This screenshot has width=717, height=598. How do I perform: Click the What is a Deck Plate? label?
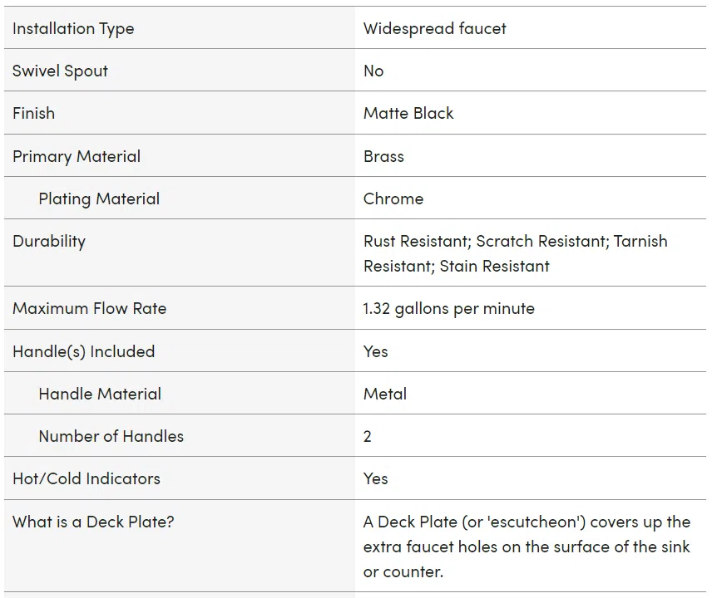[x=93, y=522]
